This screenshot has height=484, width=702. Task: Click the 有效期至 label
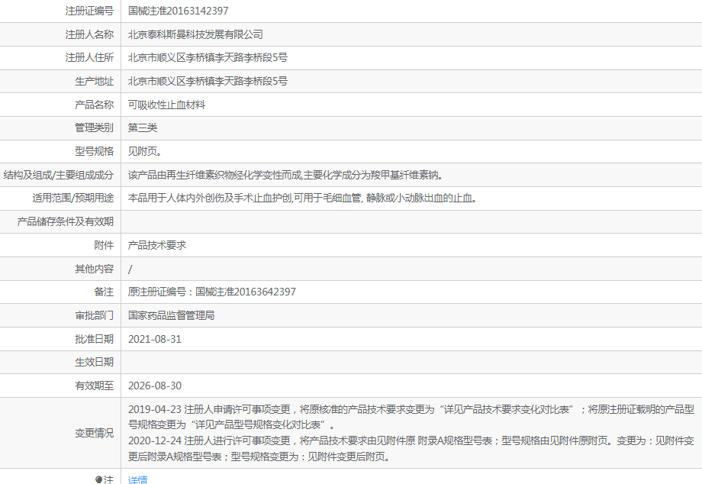click(95, 386)
